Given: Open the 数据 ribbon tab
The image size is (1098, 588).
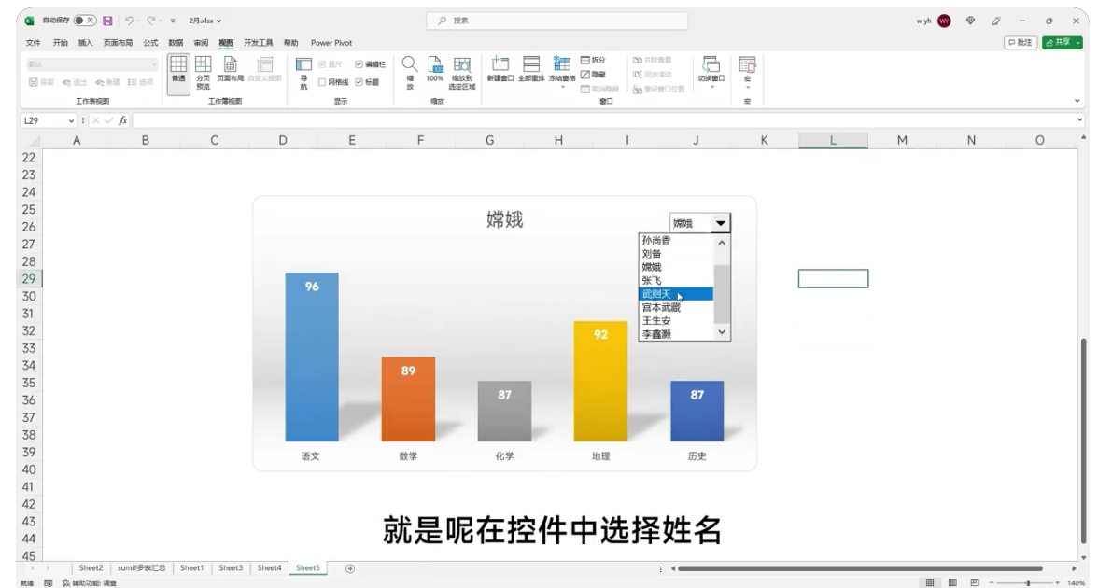Looking at the screenshot, I should 176,43.
